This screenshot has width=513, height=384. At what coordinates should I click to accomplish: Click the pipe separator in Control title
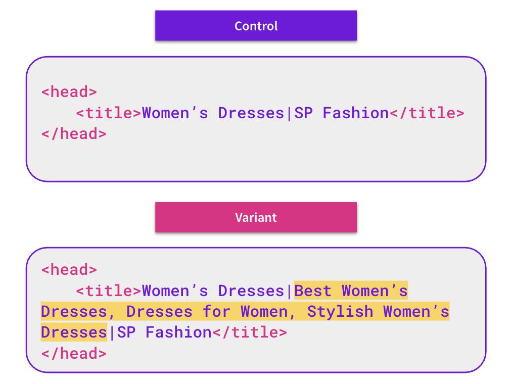[x=289, y=113]
